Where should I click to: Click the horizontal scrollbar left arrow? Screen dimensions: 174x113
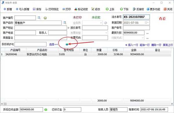2,104
